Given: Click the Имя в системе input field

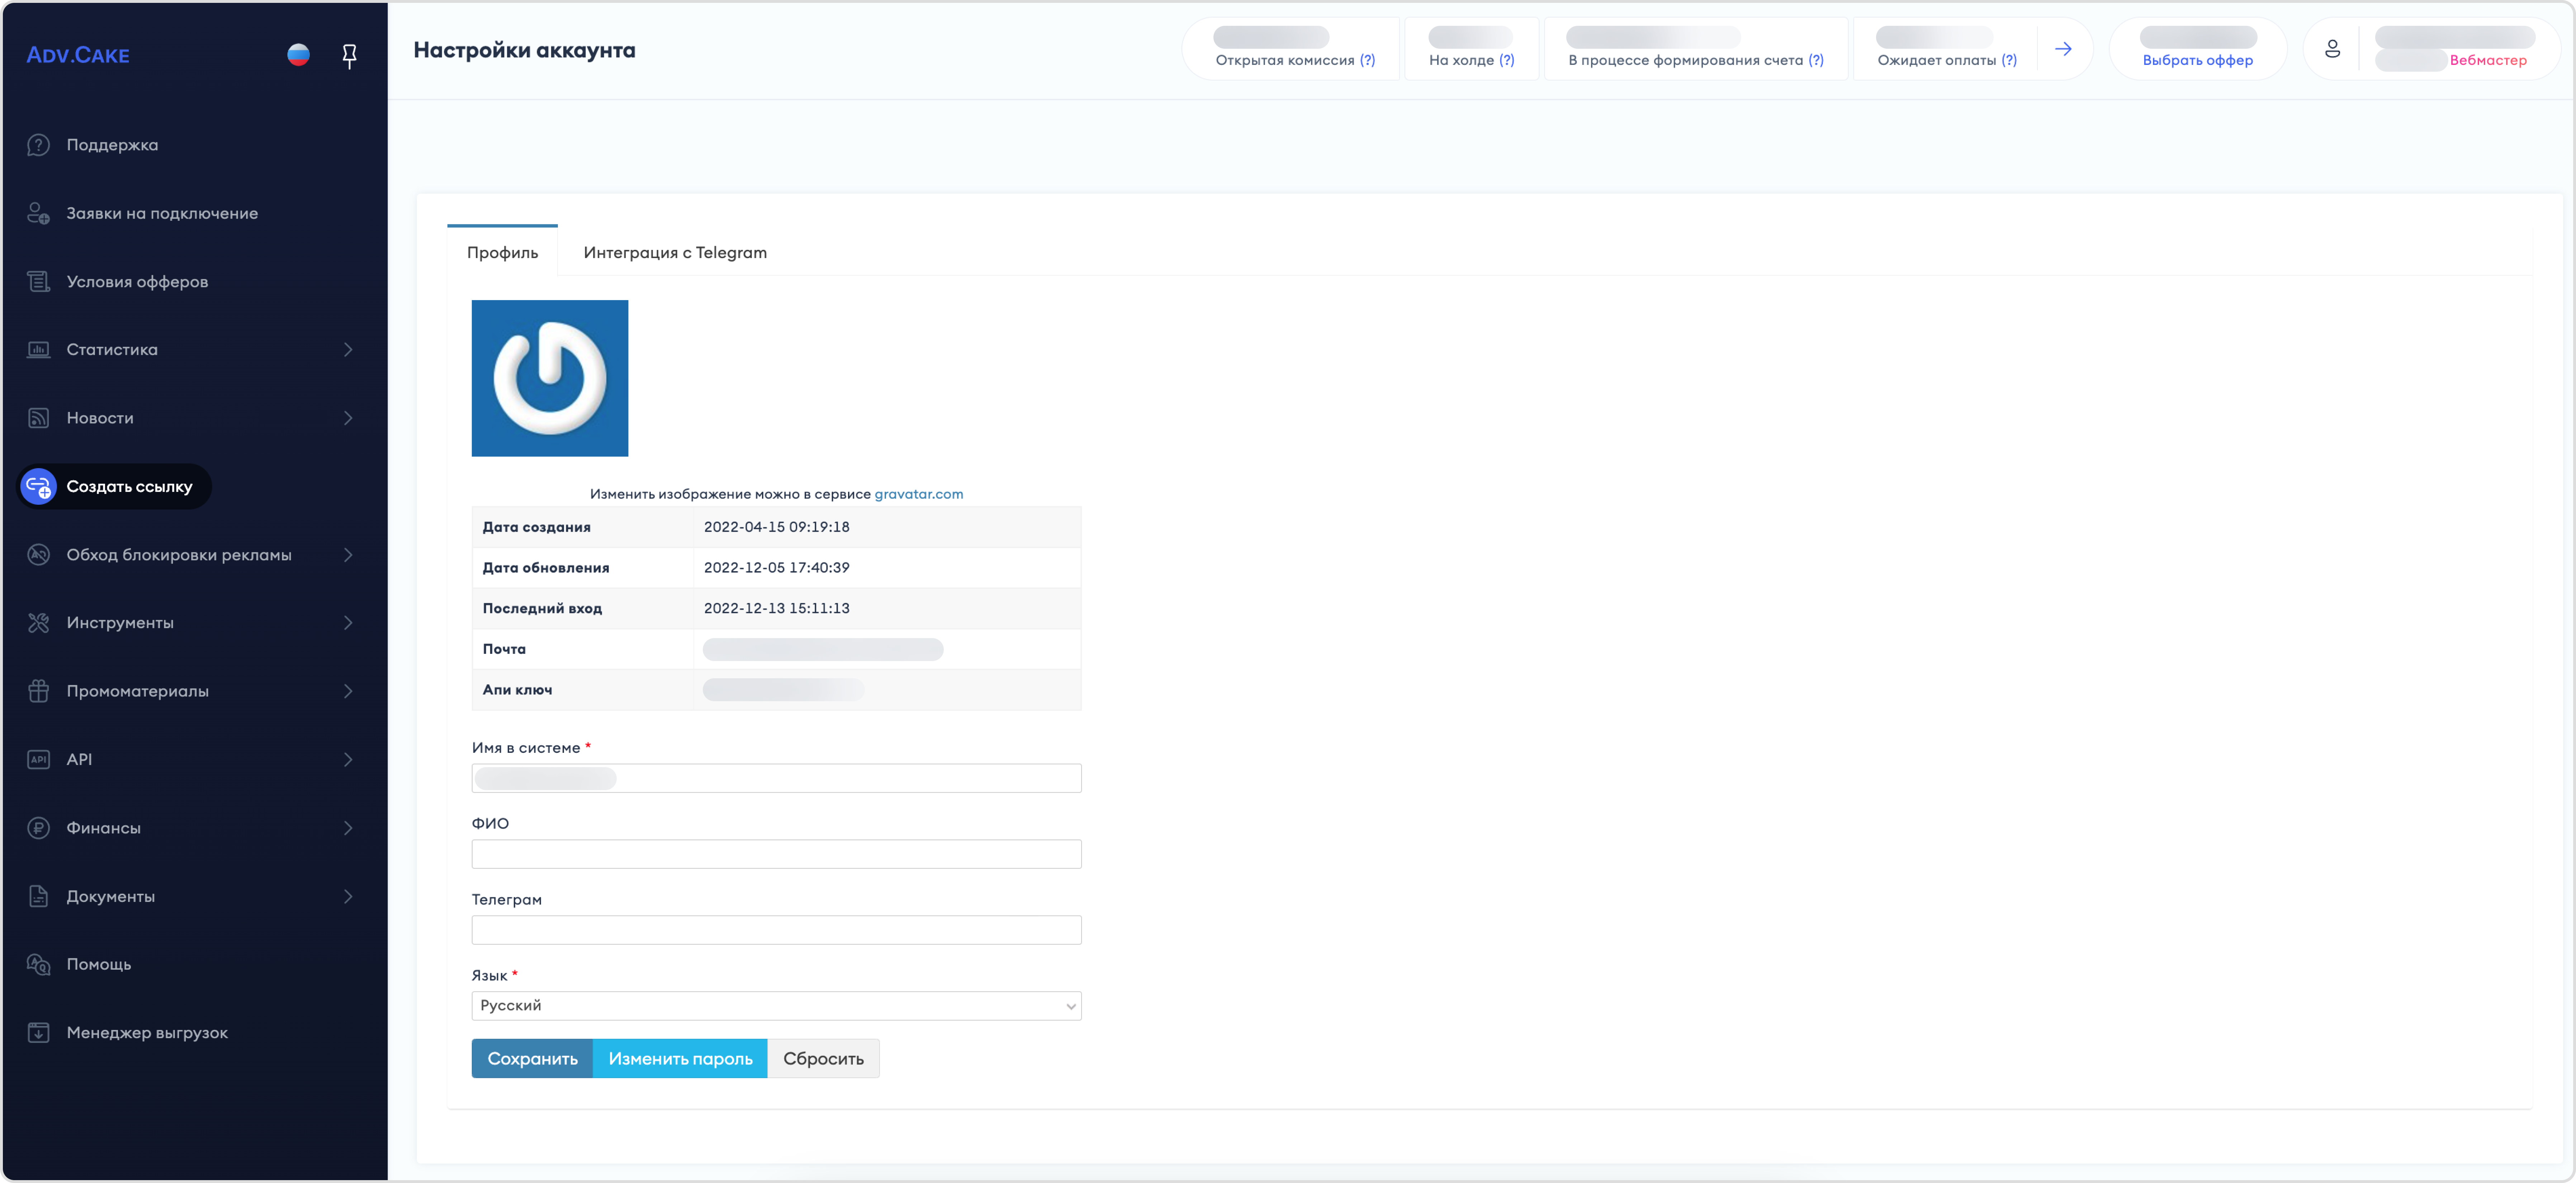Looking at the screenshot, I should [776, 778].
